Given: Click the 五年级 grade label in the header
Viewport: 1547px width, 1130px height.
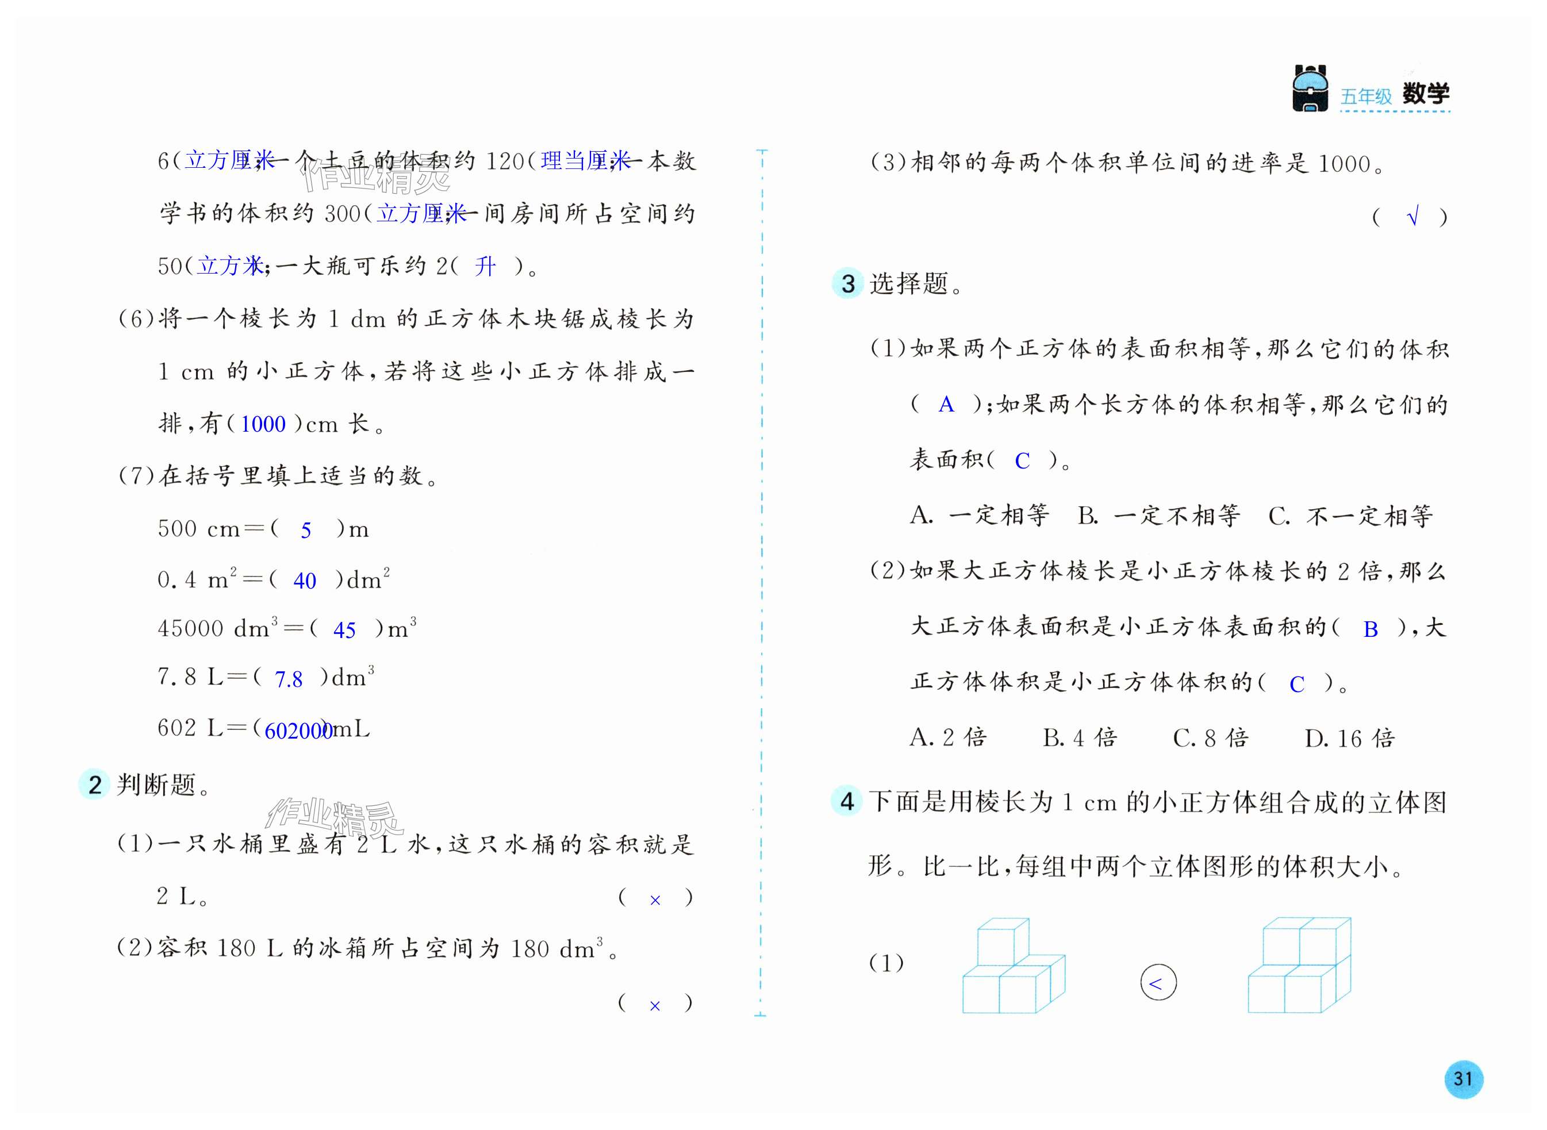Looking at the screenshot, I should (x=1366, y=97).
